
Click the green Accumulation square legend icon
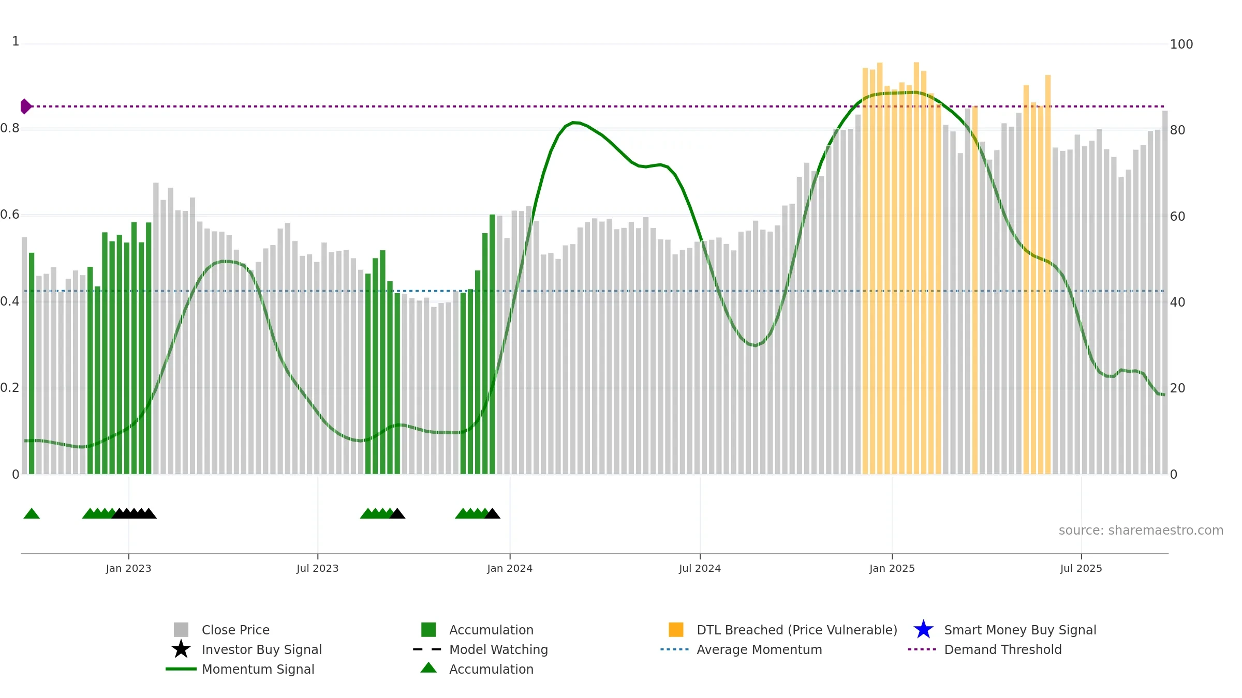428,630
